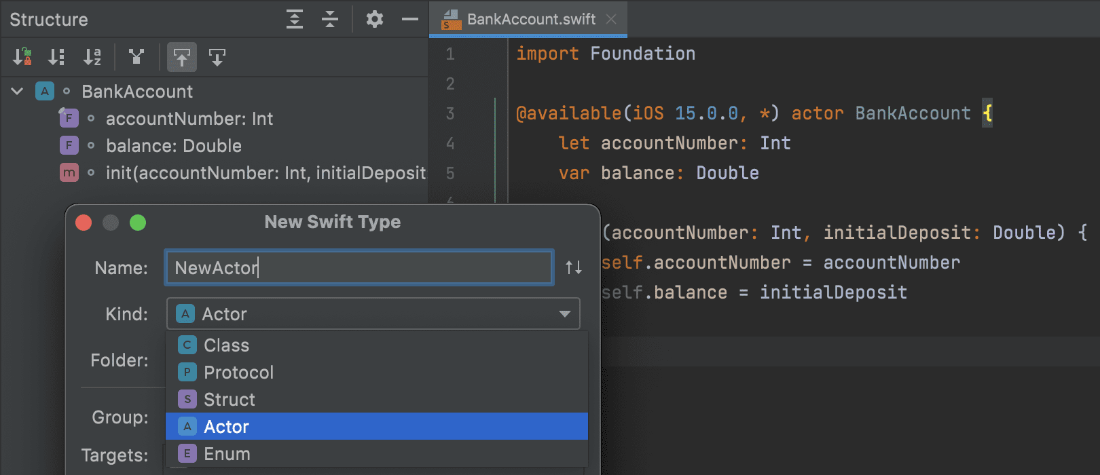
Task: Click the Sort Alphabetically icon
Action: click(92, 57)
